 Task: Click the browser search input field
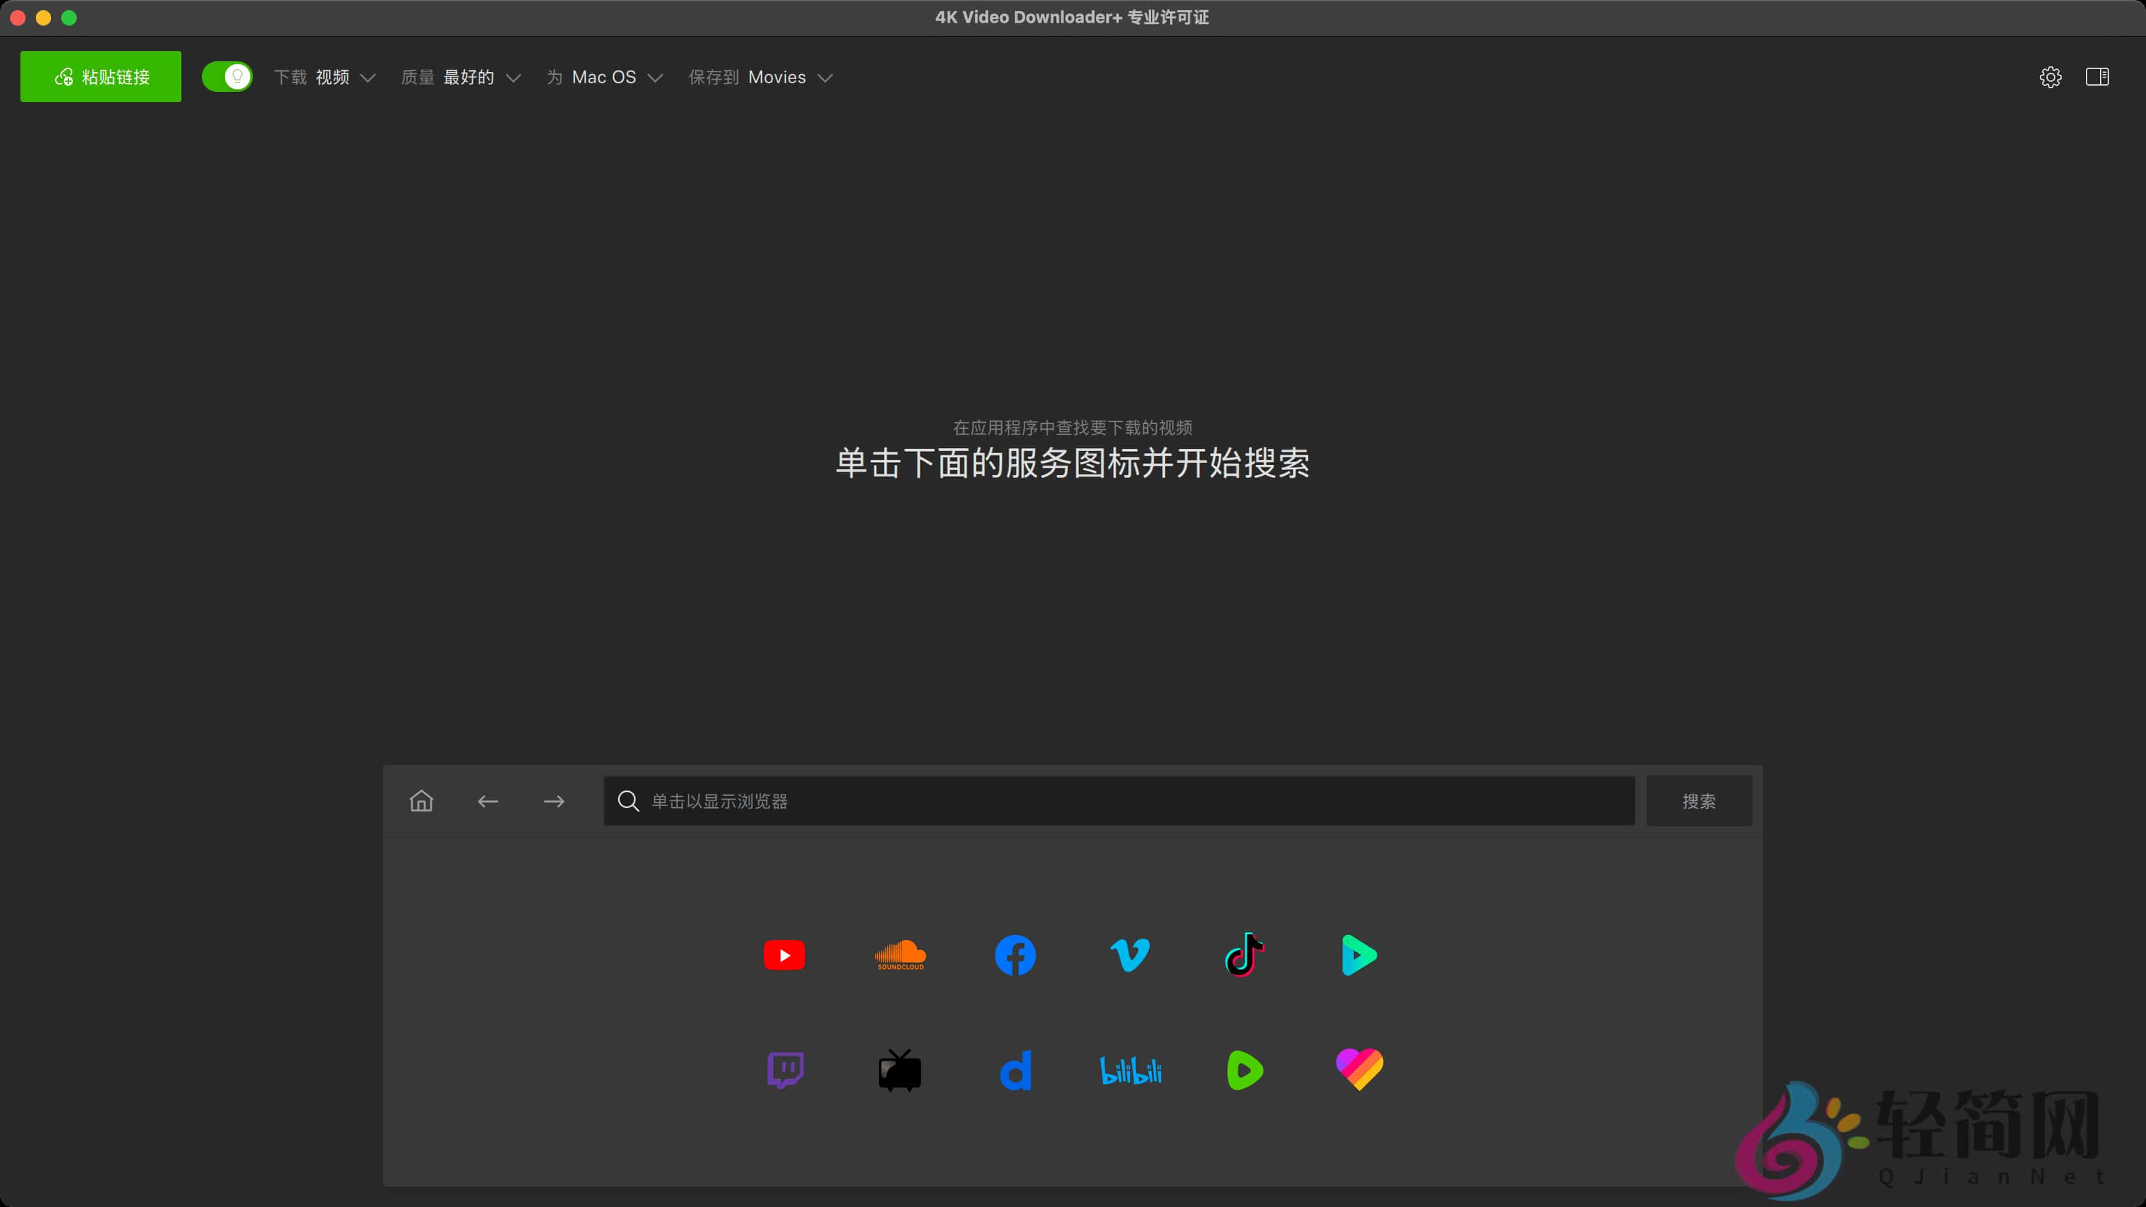(x=1116, y=800)
